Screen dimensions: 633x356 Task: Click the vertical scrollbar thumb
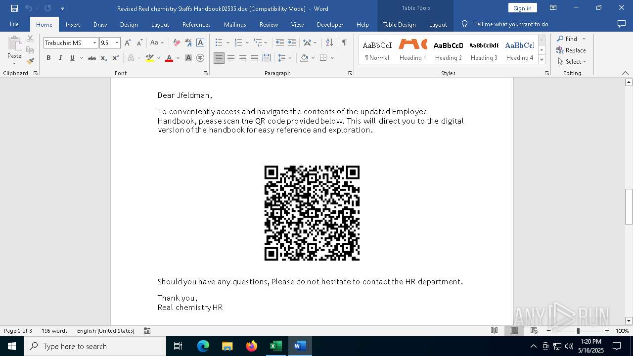(629, 206)
